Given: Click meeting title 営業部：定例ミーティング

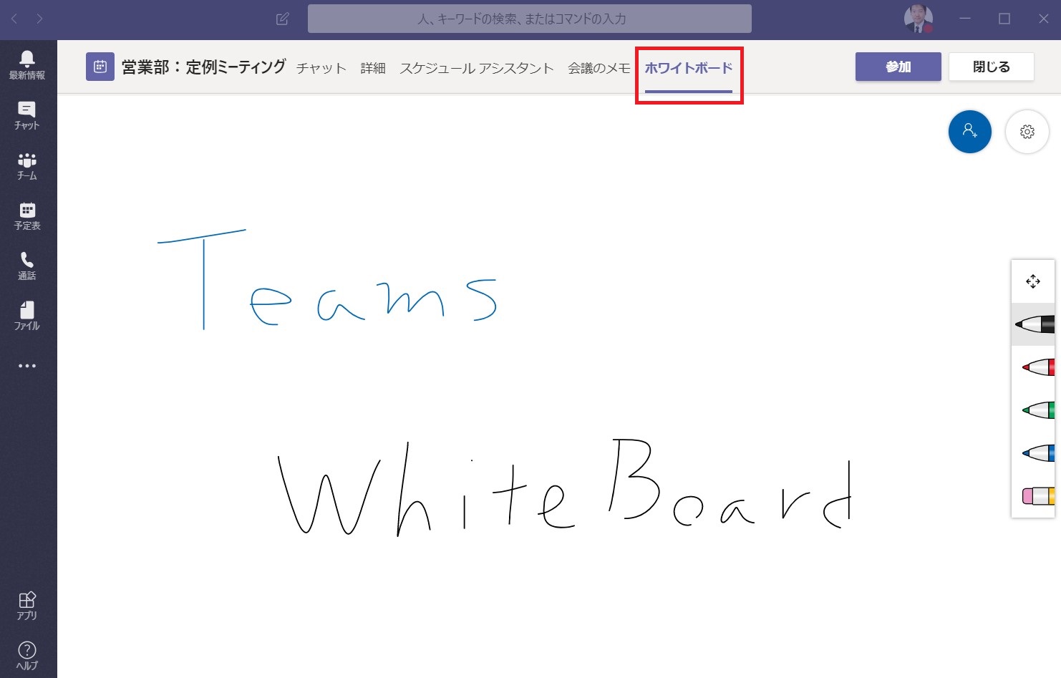Looking at the screenshot, I should (203, 67).
